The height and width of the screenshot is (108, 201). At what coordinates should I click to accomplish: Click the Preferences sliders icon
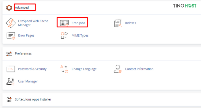pos(9,54)
